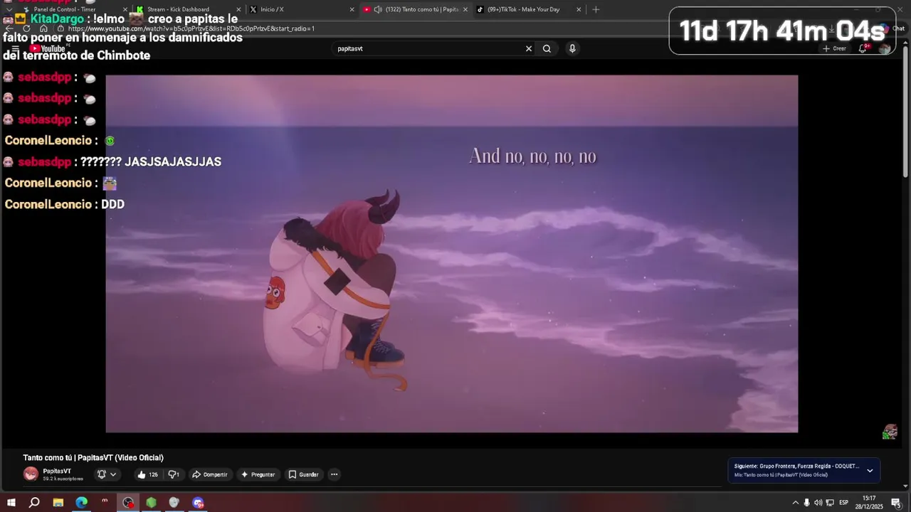Image resolution: width=911 pixels, height=512 pixels.
Task: Open Microsoft Edge from the taskbar
Action: 82,502
